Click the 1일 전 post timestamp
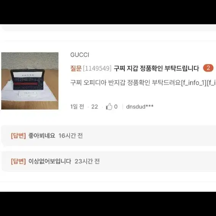The image size is (216, 216). [77, 106]
